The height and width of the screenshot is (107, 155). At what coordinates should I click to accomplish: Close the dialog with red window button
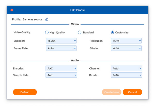click(12, 10)
